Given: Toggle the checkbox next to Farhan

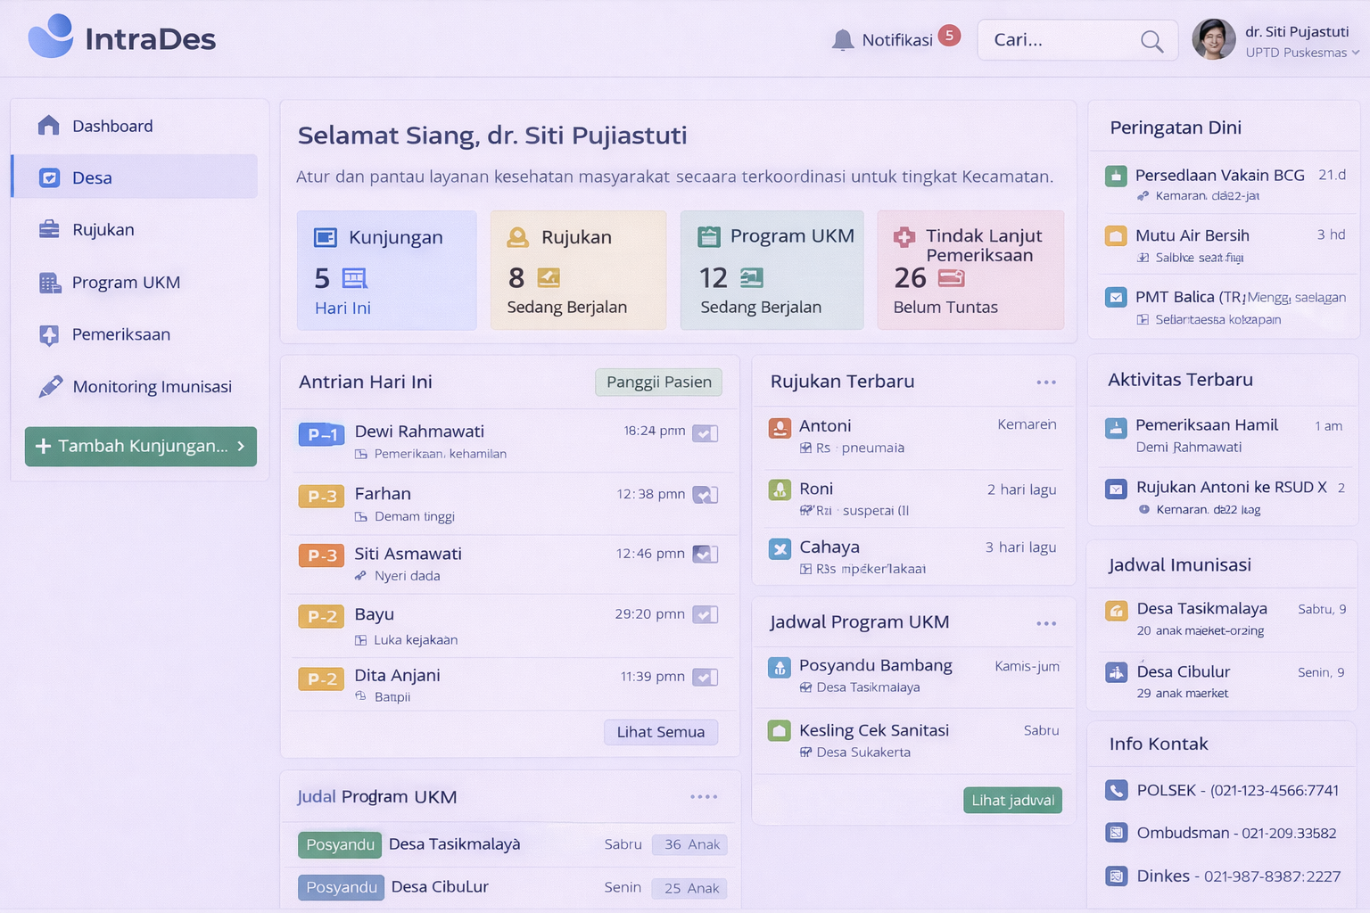Looking at the screenshot, I should point(705,495).
